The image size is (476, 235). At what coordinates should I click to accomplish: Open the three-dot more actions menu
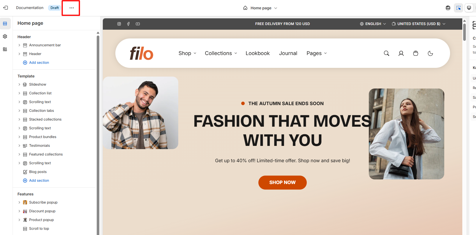[x=72, y=8]
